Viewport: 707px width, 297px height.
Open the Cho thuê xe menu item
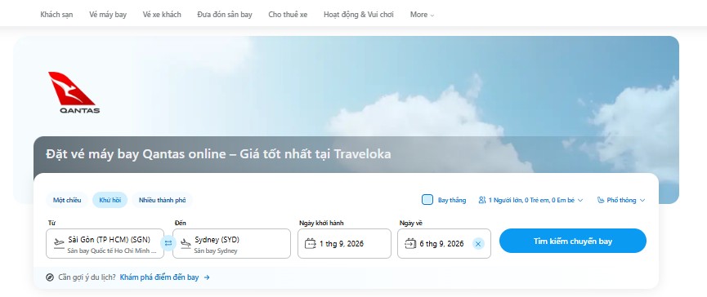point(288,15)
